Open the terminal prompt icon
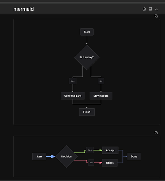This screenshot has width=165, height=181. (x=156, y=9)
